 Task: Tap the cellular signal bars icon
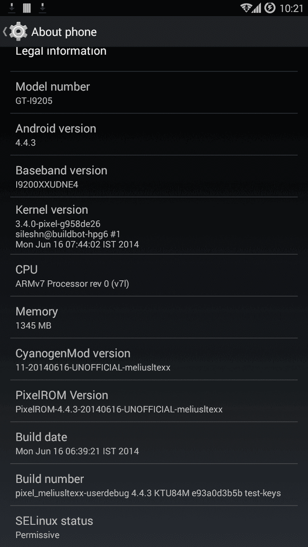(257, 8)
